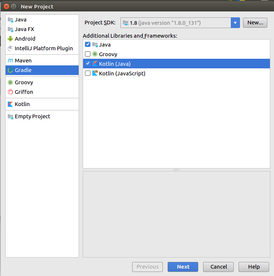Select the Android robot icon in project types
Screen dimensions: 274x276
click(x=10, y=39)
